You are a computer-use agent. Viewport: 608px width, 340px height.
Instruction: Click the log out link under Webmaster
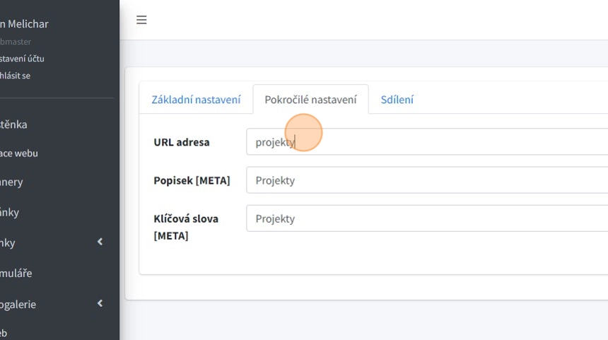tap(16, 76)
